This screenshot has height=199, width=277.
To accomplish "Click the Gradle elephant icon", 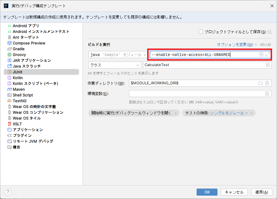I will pos(10,49).
